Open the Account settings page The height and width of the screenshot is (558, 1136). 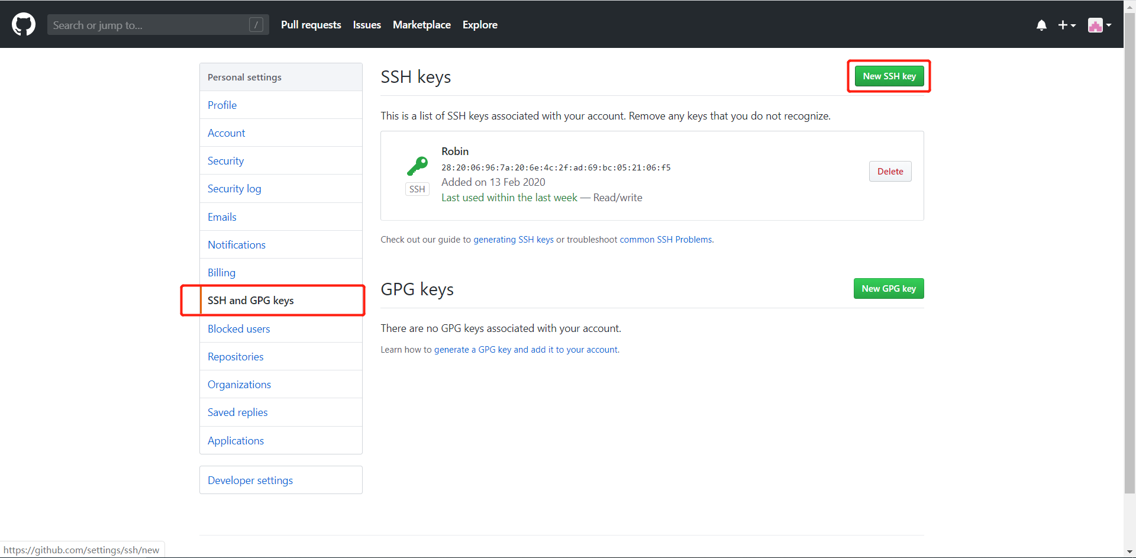click(281, 133)
